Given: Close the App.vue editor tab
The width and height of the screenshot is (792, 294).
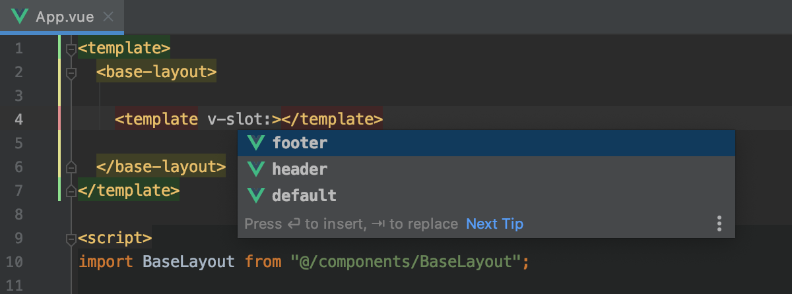Looking at the screenshot, I should coord(109,16).
